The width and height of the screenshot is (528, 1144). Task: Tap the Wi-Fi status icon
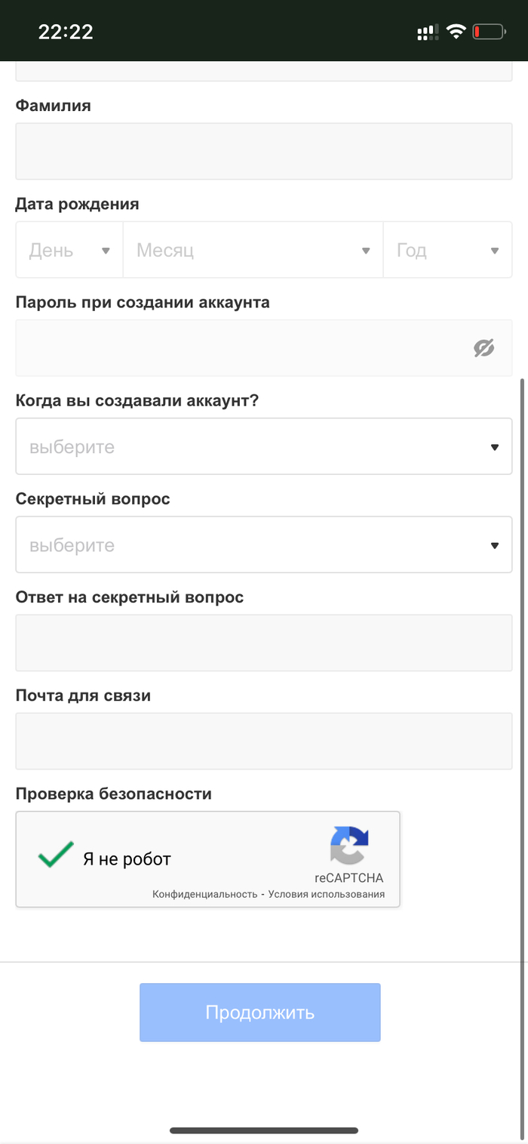[455, 32]
